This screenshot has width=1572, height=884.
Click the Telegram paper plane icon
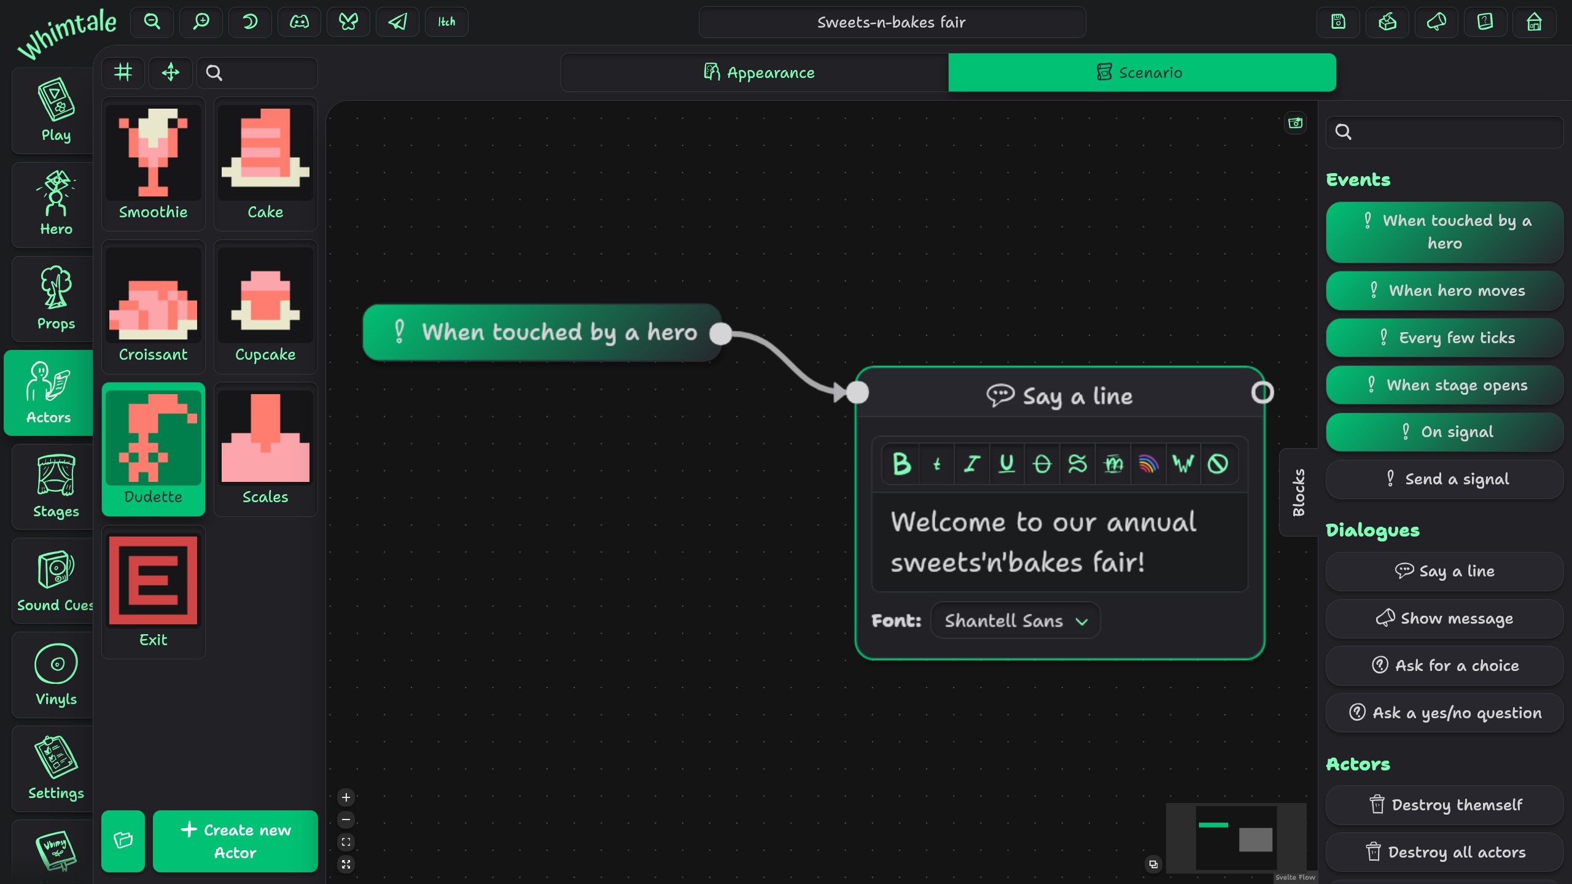[397, 22]
